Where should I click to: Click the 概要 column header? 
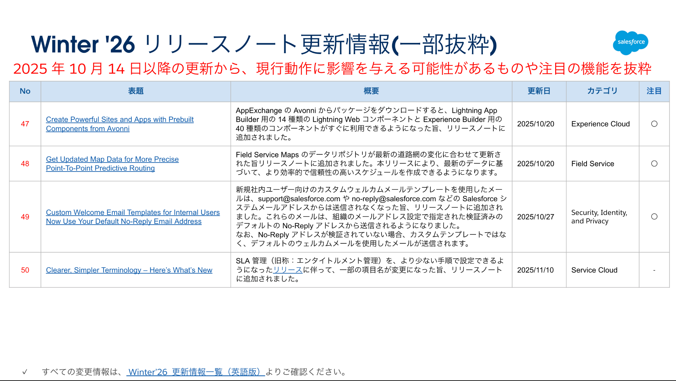pos(371,91)
